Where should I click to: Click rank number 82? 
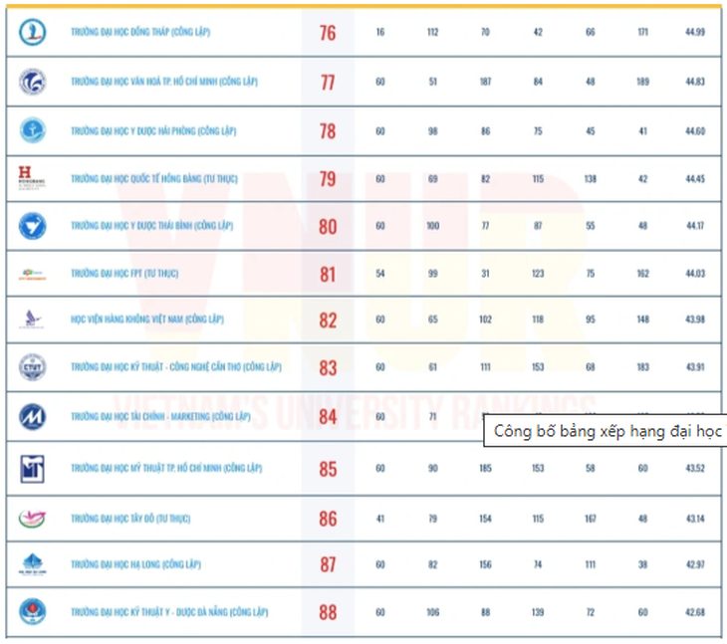pyautogui.click(x=328, y=321)
